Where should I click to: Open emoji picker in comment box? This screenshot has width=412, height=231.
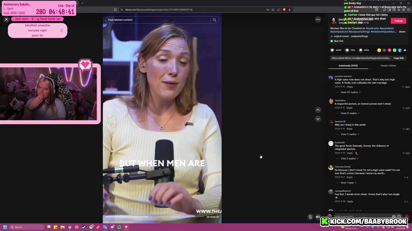(x=399, y=217)
